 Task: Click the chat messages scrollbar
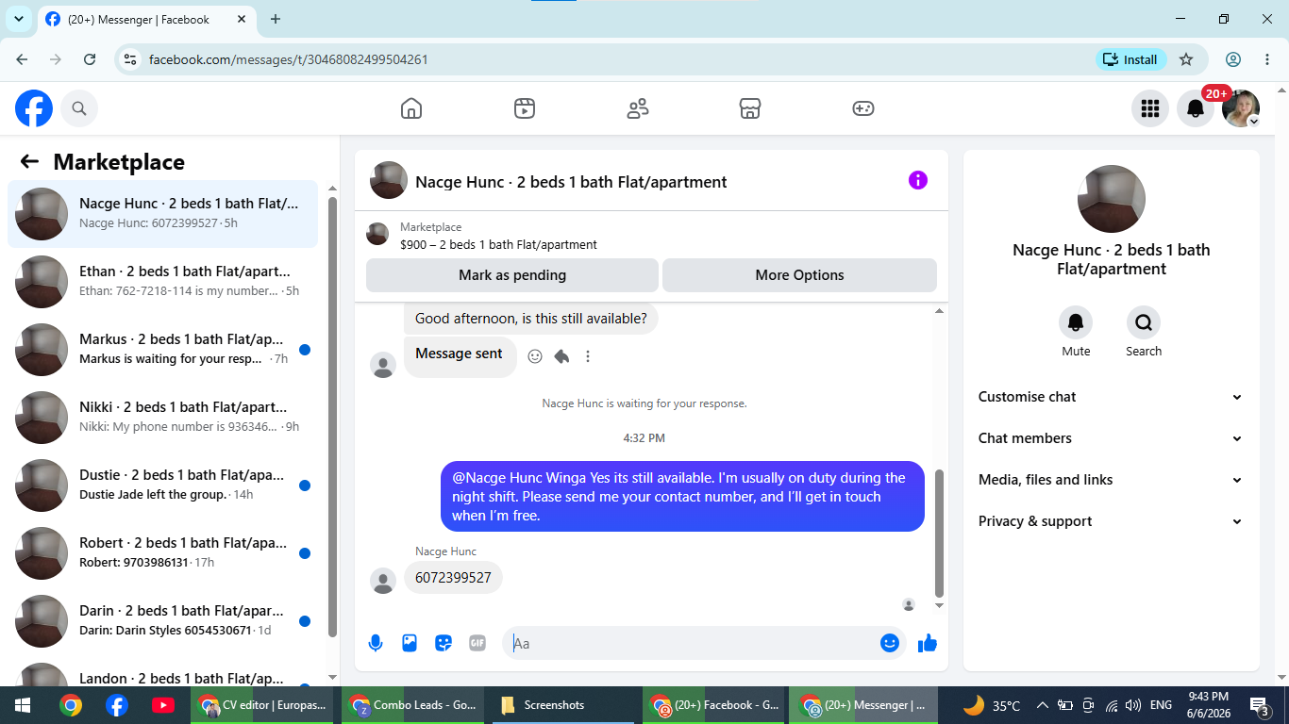tap(939, 533)
